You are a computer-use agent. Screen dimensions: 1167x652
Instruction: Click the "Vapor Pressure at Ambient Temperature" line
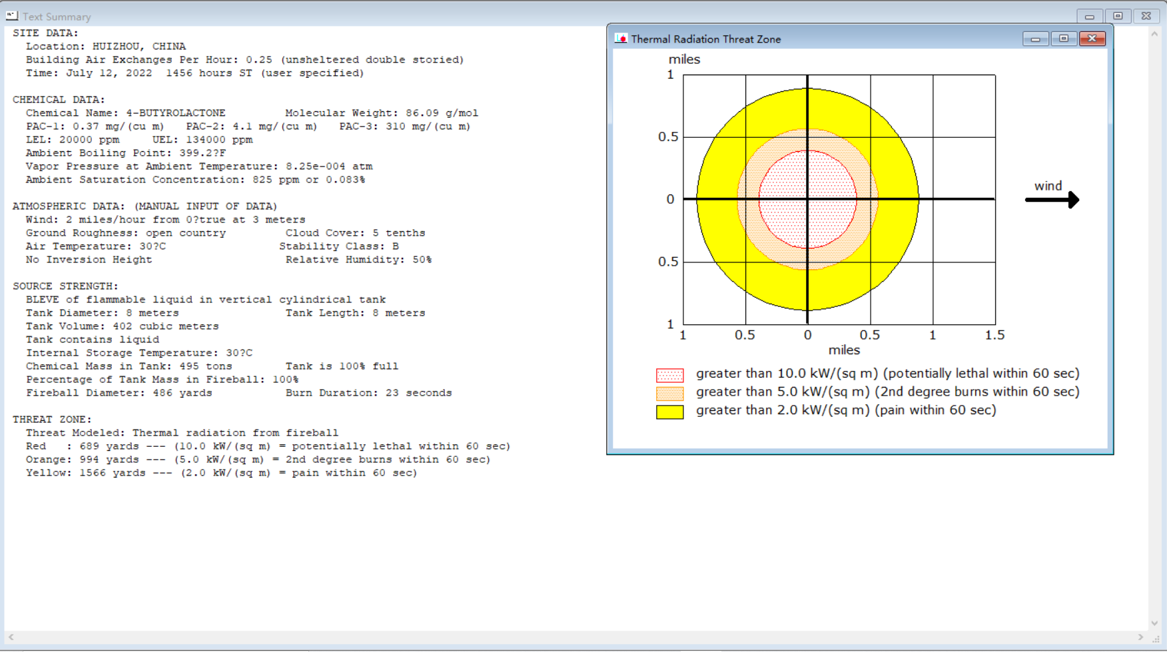[x=199, y=166]
